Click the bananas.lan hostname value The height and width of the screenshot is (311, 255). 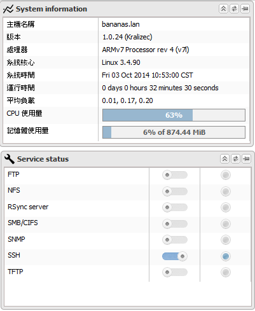click(x=121, y=24)
